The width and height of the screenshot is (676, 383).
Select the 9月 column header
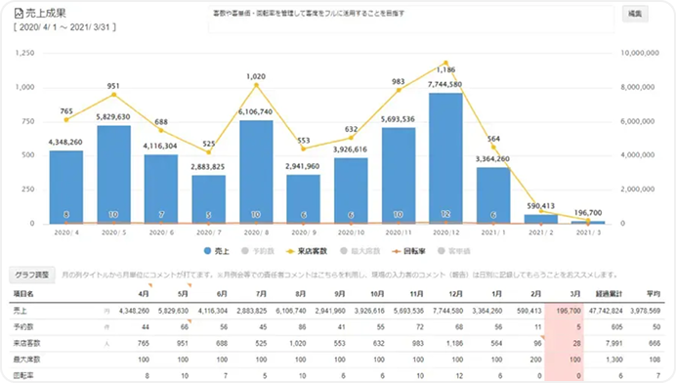point(340,294)
